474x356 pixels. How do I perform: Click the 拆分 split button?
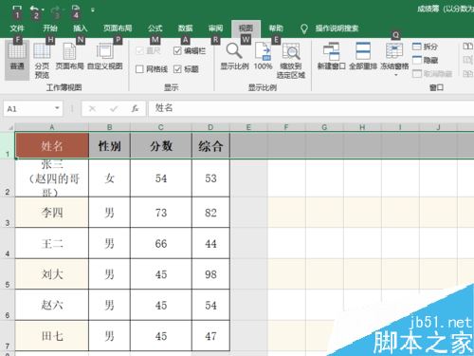pyautogui.click(x=425, y=47)
